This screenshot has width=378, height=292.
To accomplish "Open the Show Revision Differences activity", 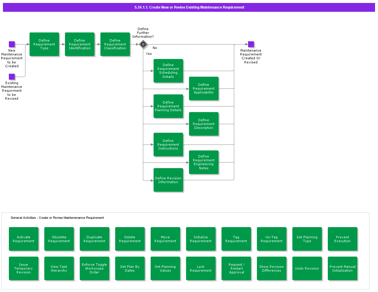I will pyautogui.click(x=272, y=268).
